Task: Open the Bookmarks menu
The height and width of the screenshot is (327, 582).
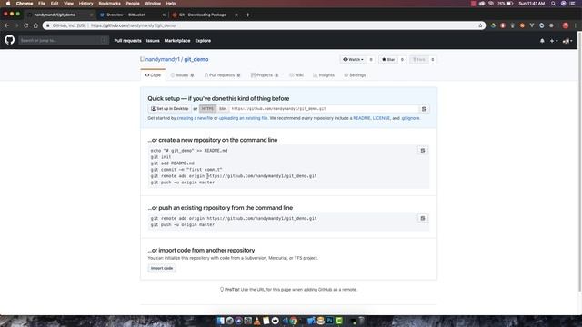Action: pos(109,4)
